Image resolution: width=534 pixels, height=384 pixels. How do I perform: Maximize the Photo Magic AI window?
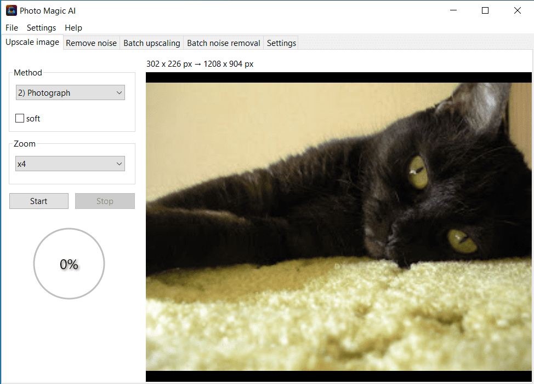(485, 10)
